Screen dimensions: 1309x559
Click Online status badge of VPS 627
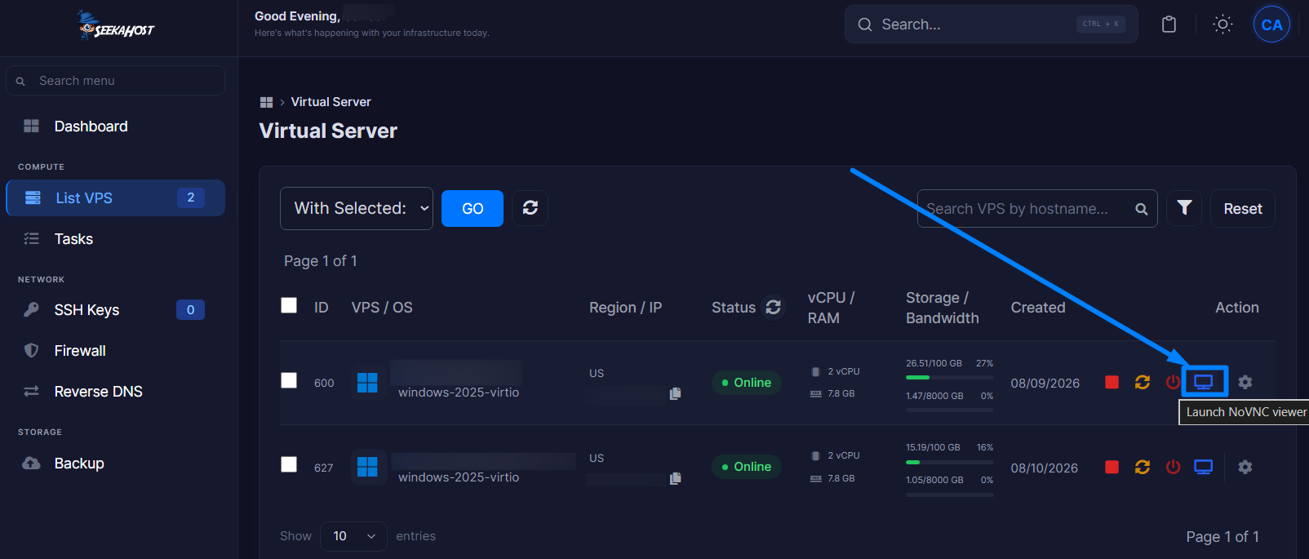pos(747,467)
